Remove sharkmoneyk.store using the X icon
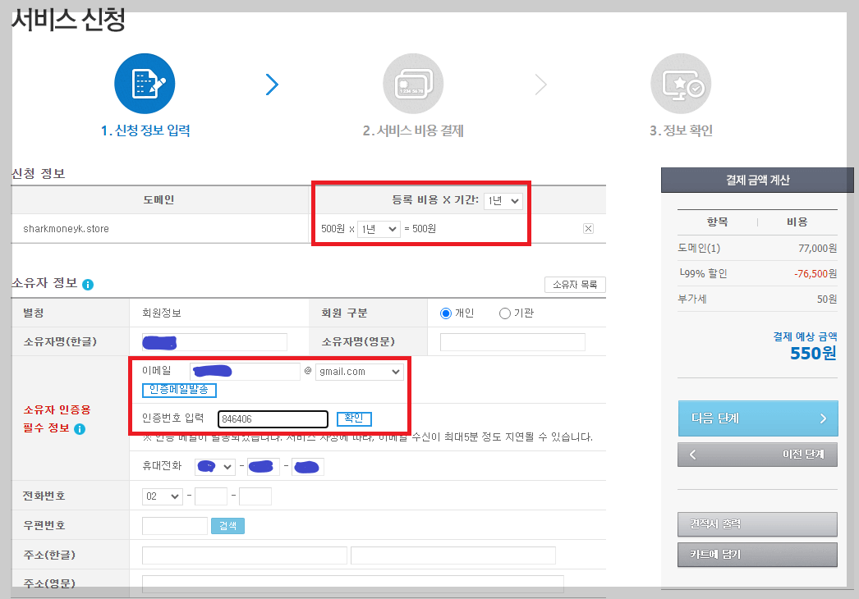Screen dimensions: 859x599 [588, 228]
